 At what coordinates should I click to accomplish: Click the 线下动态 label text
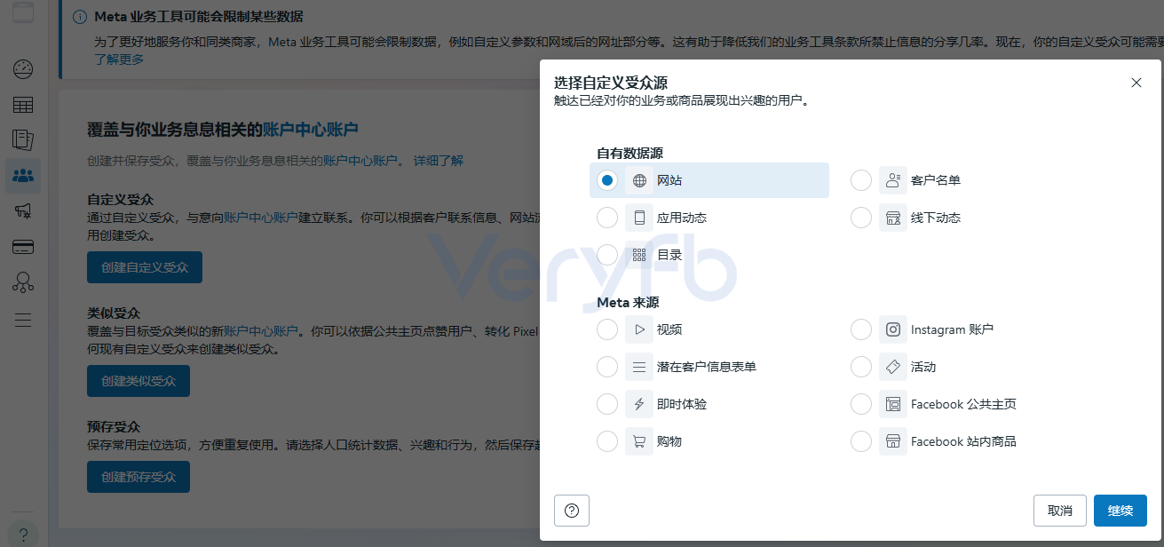936,218
